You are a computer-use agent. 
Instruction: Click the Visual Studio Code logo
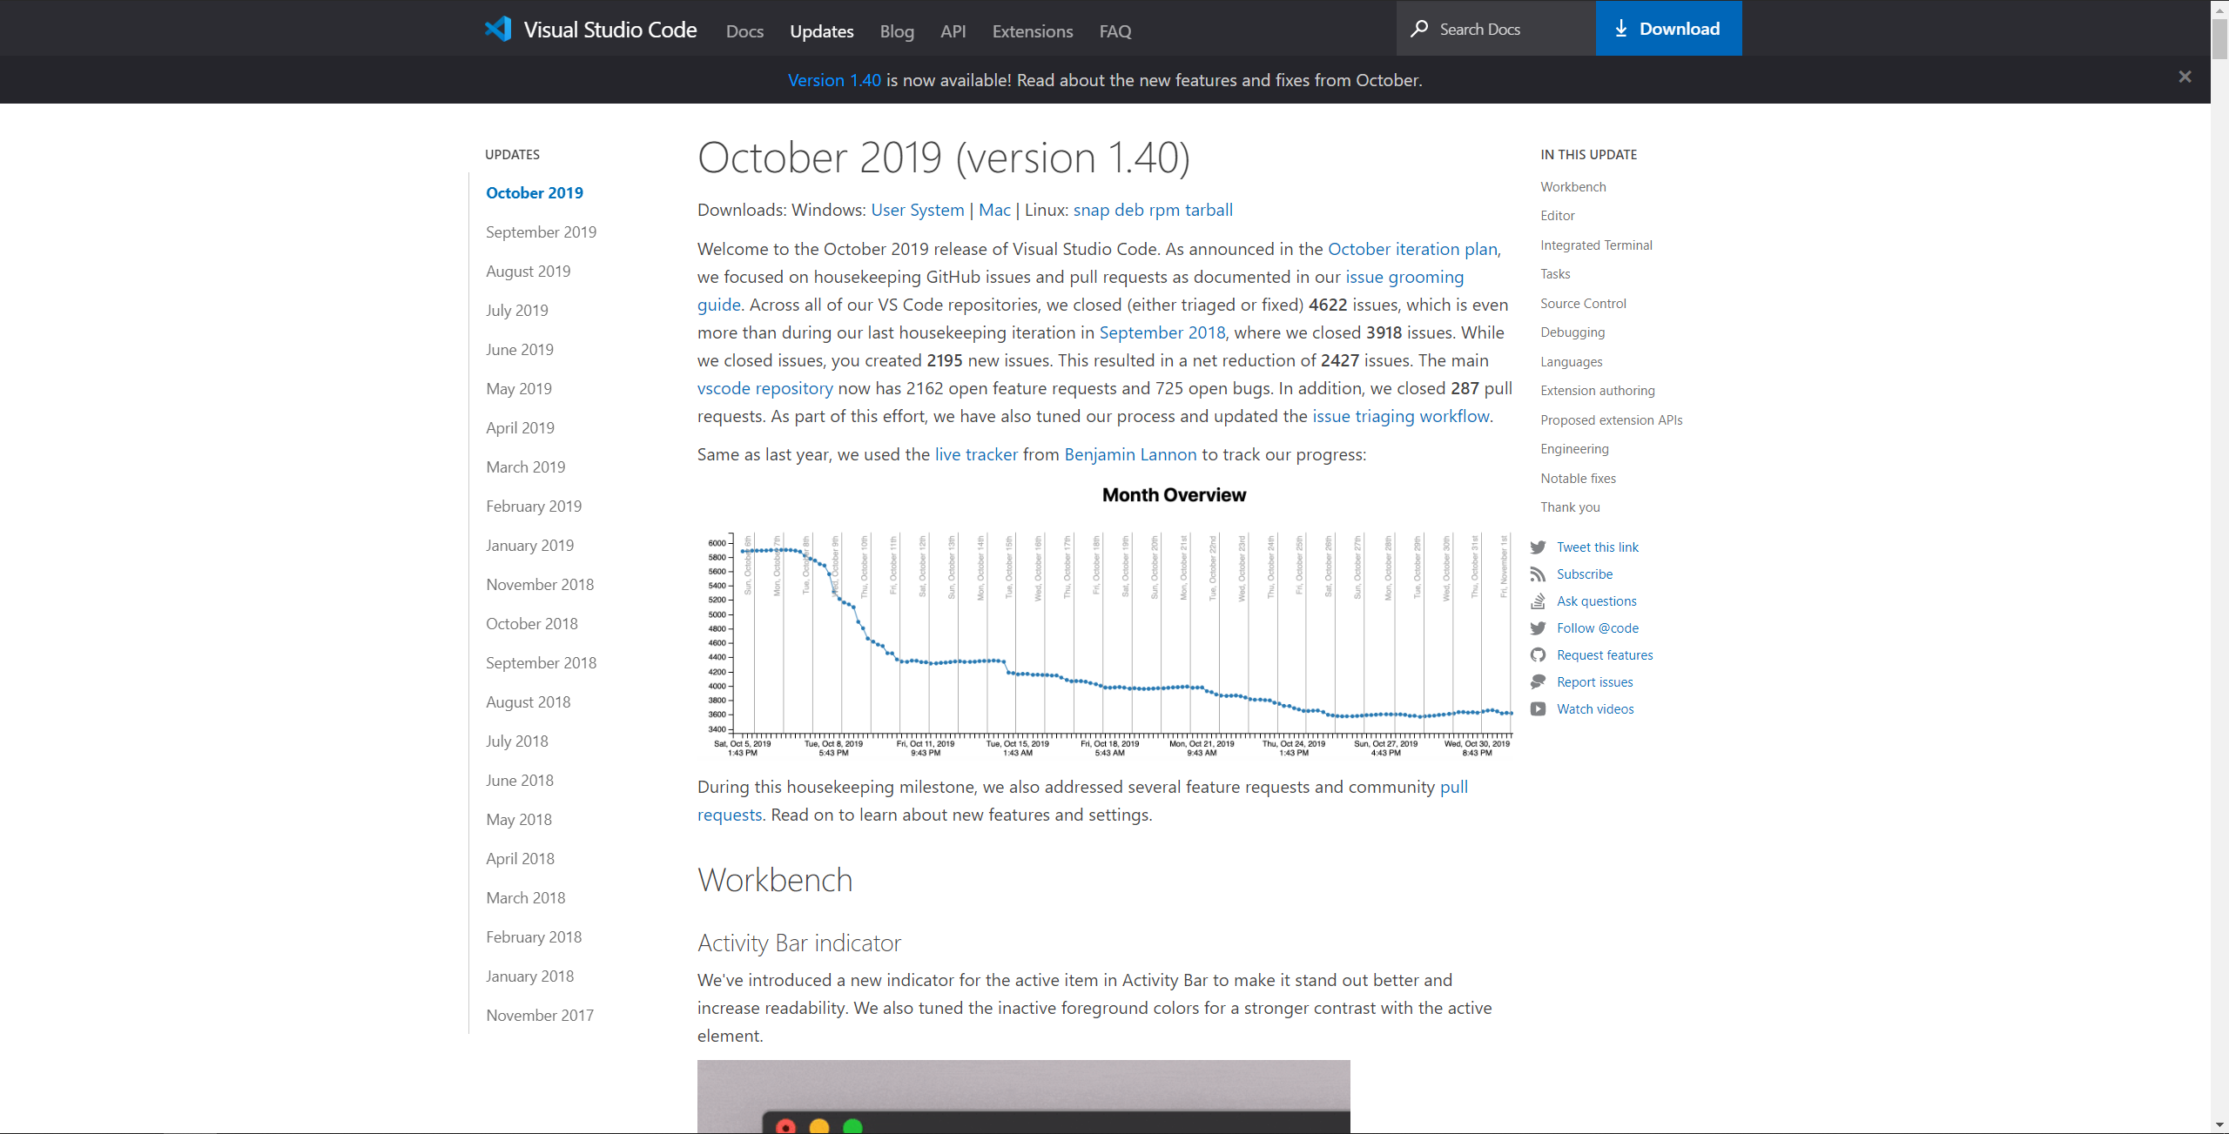click(498, 28)
